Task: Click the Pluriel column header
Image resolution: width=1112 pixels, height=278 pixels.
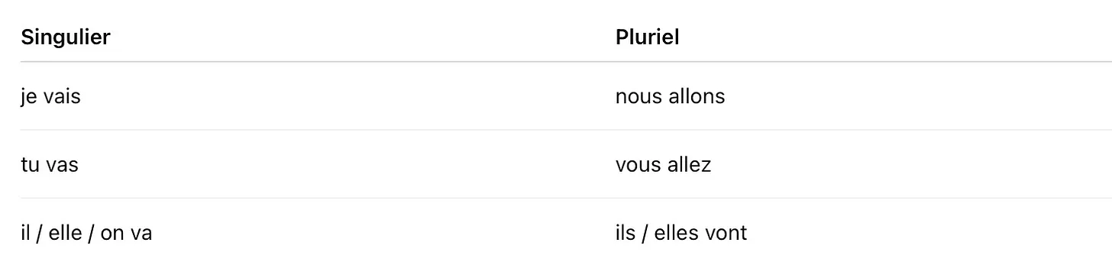Action: [x=647, y=37]
